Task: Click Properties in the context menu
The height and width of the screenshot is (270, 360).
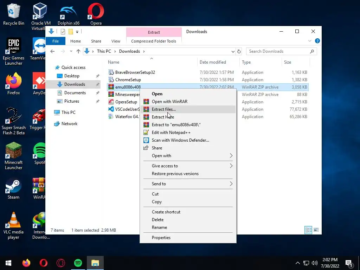Action: [188, 238]
